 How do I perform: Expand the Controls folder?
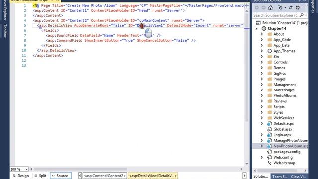click(262, 62)
